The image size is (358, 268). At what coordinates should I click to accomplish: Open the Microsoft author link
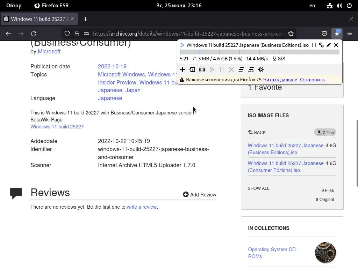pyautogui.click(x=49, y=52)
